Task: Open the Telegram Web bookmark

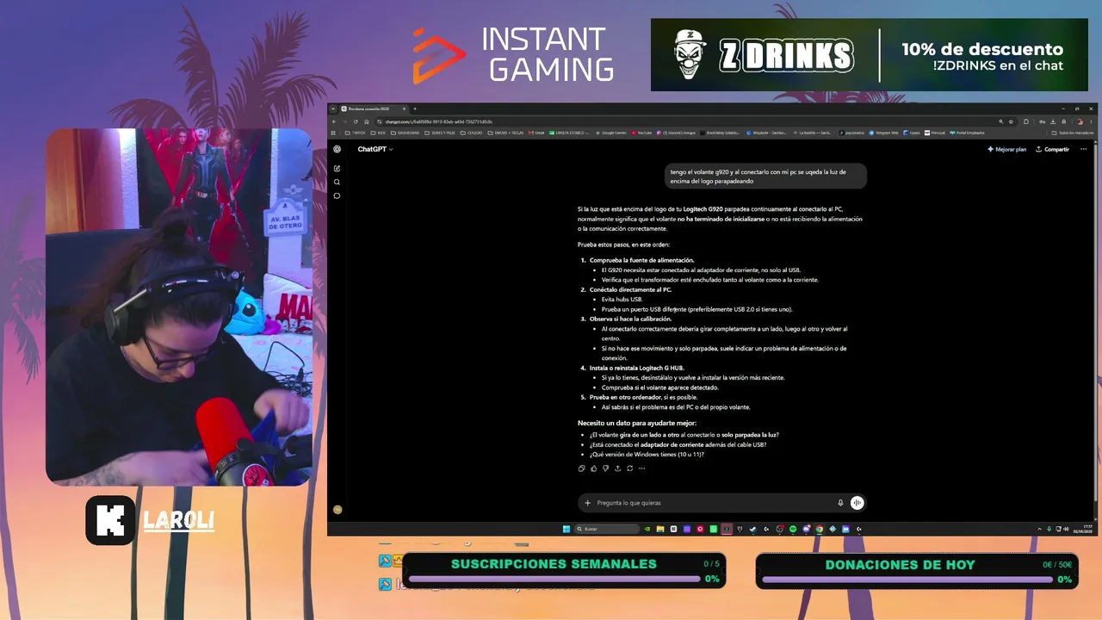Action: click(884, 133)
